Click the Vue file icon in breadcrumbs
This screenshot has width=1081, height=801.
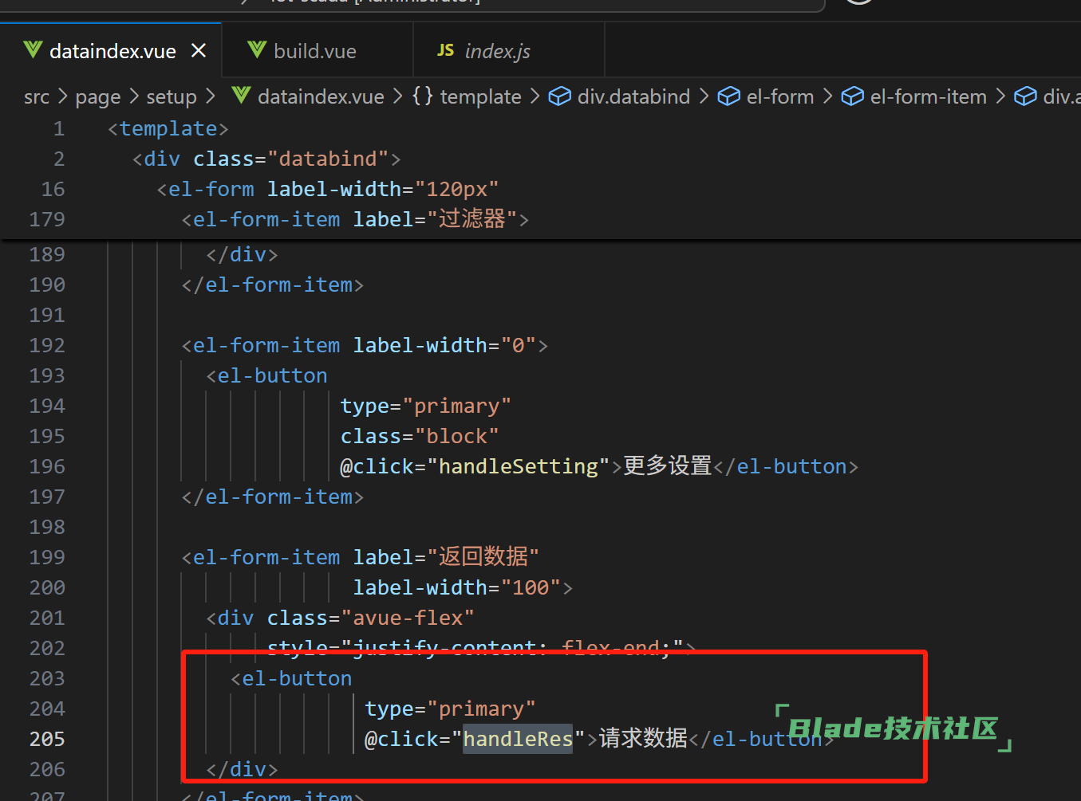[x=241, y=96]
